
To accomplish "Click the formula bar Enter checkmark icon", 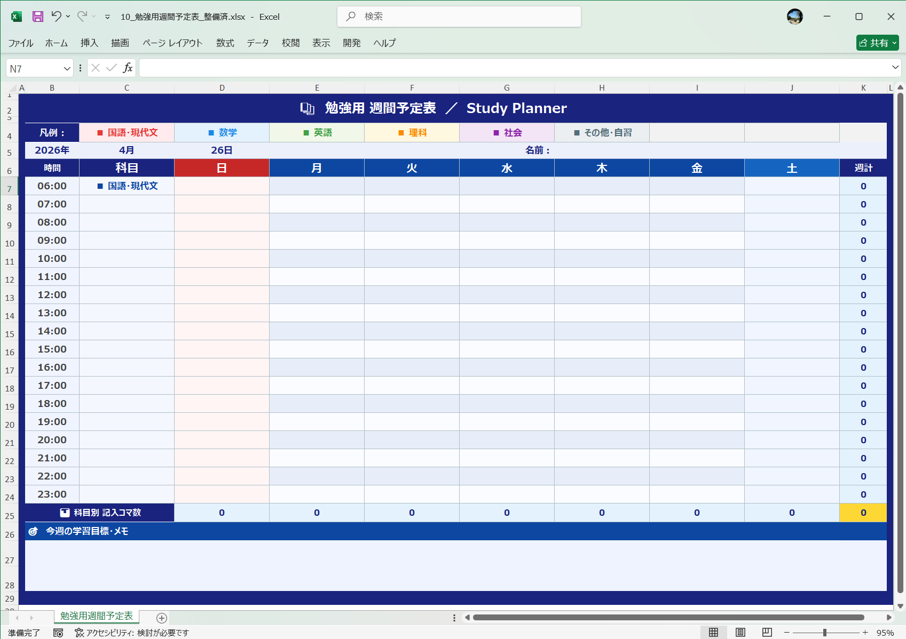I will 112,68.
